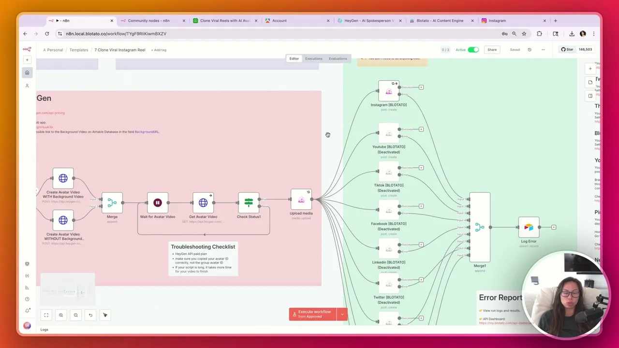Select the Facebook [BLOTATO] deactivated node

point(389,210)
